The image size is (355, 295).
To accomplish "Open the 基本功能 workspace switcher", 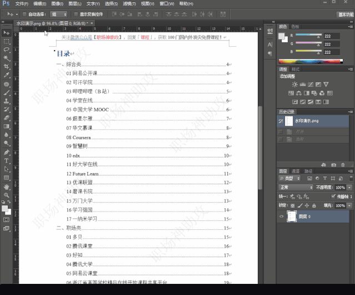I will (346, 14).
